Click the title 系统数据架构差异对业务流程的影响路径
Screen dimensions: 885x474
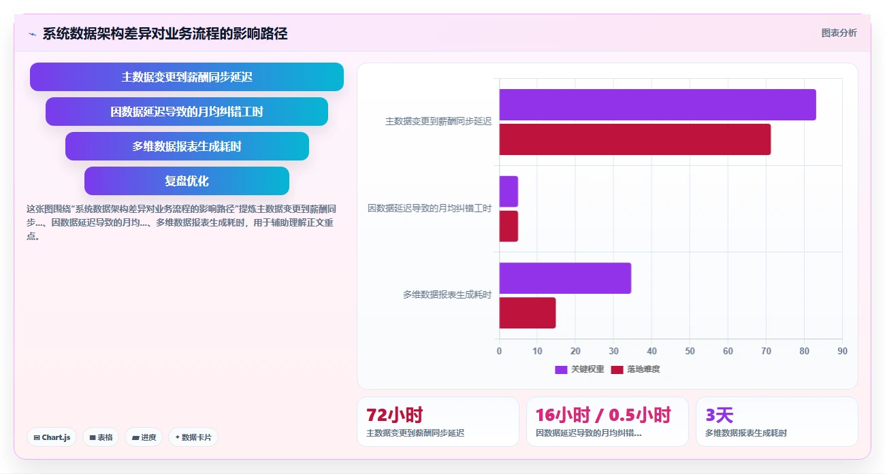coord(165,34)
